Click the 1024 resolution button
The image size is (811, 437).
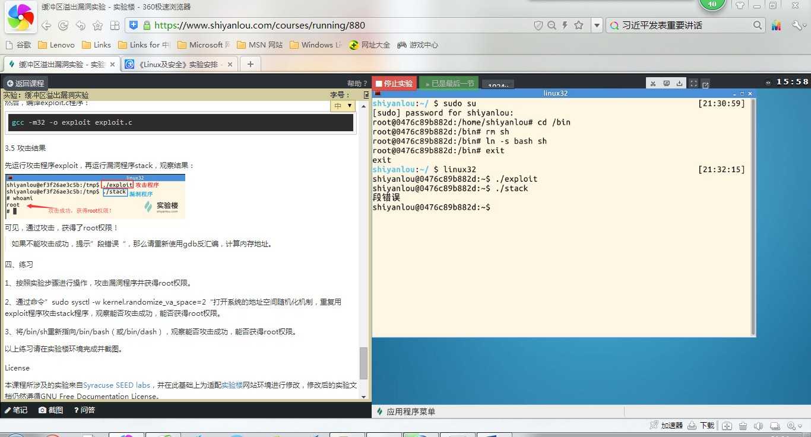point(498,85)
